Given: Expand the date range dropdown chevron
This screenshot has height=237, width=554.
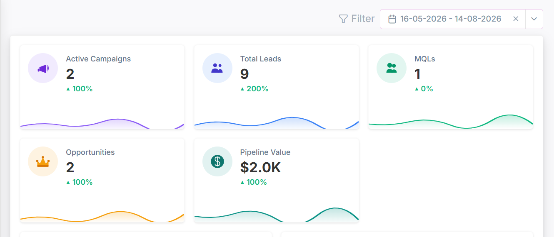Looking at the screenshot, I should pos(534,19).
